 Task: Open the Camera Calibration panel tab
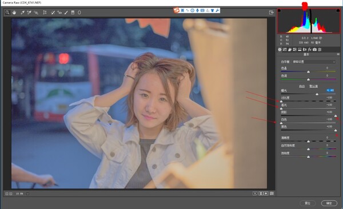[314, 50]
